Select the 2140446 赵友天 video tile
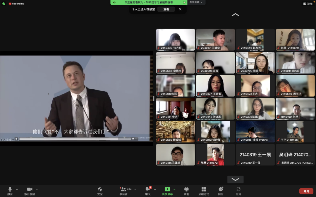Screen dimensions: 316x197 pos(255,40)
